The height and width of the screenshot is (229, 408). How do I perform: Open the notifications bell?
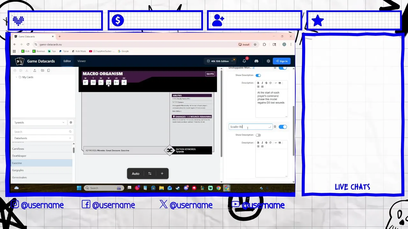[x=244, y=61]
